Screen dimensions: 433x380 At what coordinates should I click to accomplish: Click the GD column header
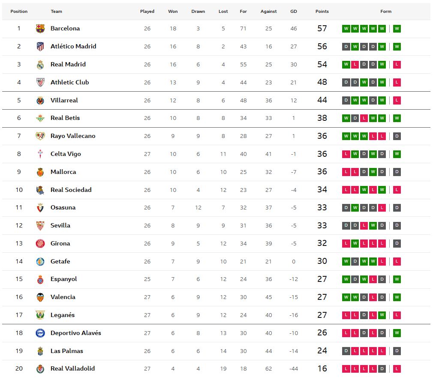[x=294, y=12]
